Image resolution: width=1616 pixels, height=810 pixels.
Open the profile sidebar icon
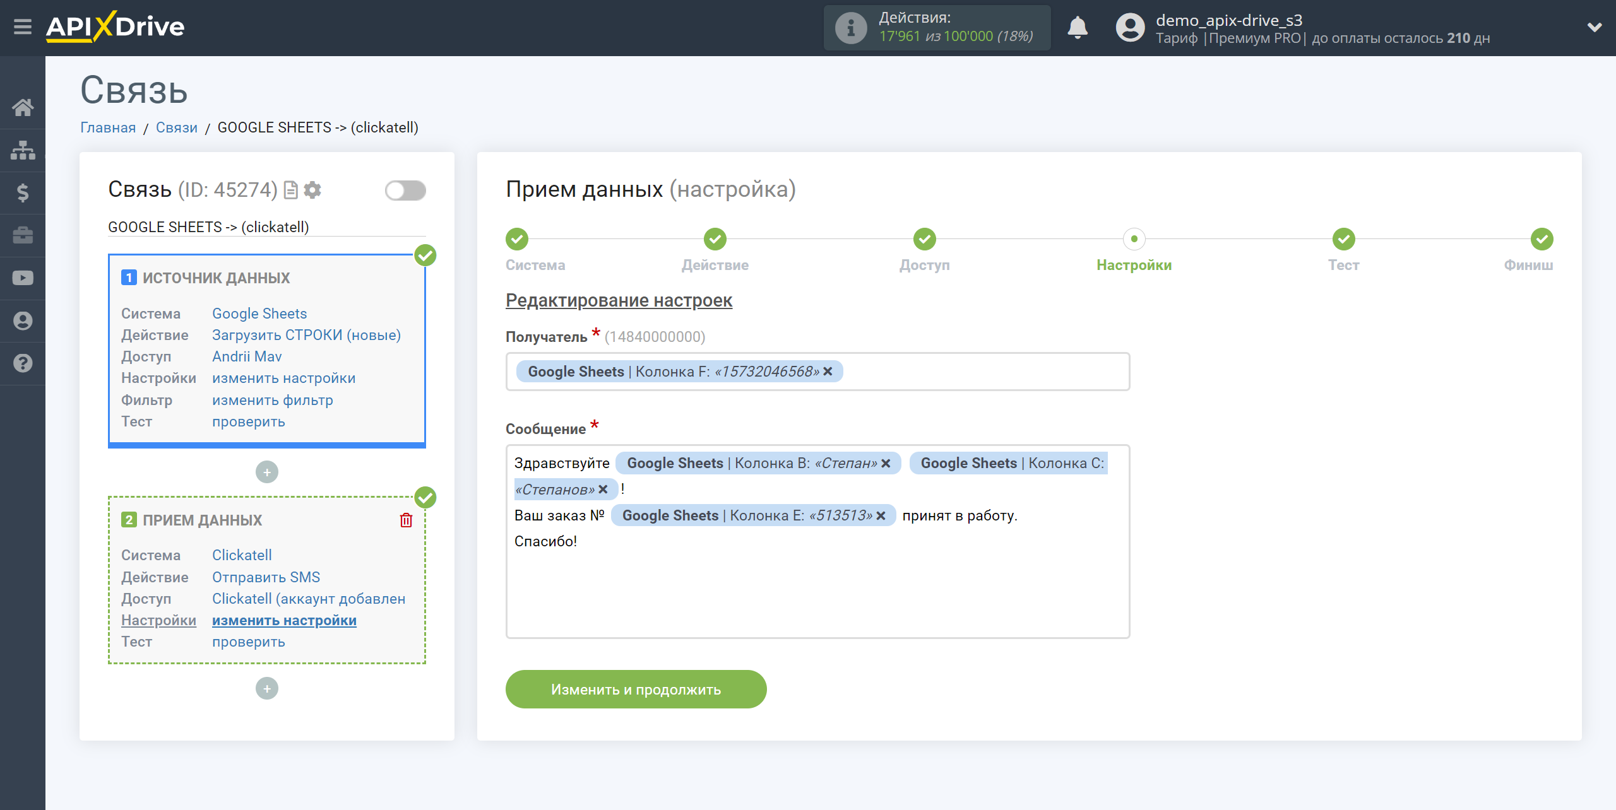(23, 321)
